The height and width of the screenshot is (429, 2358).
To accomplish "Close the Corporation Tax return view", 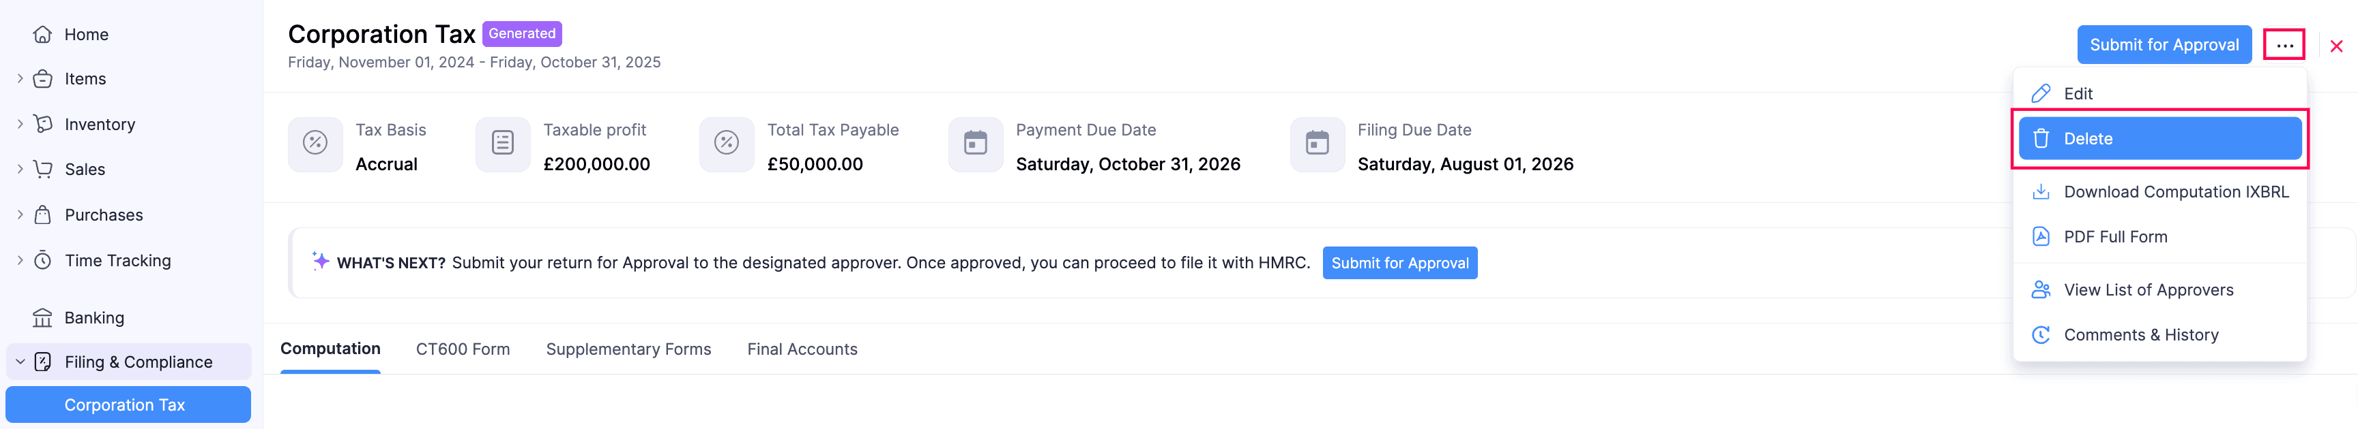I will [x=2336, y=46].
